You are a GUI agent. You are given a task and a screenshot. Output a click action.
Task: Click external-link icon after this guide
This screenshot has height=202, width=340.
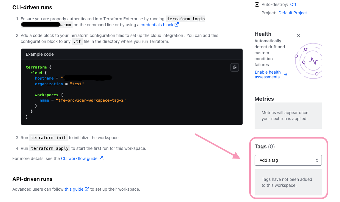[x=87, y=189]
